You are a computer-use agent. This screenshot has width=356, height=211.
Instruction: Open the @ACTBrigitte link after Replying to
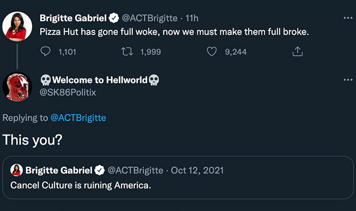point(78,118)
